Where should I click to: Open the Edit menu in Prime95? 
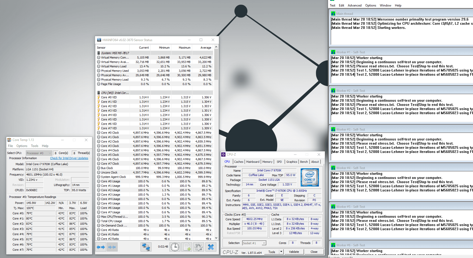tap(342, 5)
